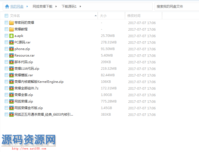Click the Android icon for a.apk
The image size is (199, 152).
tap(11, 36)
